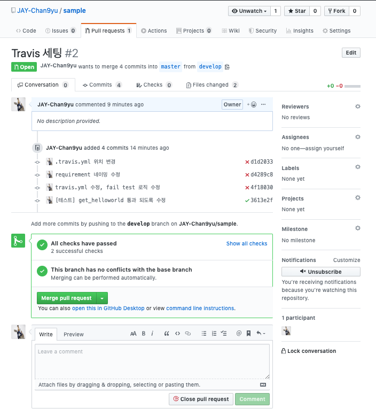Add a reaction with the smiley icon

pos(252,104)
